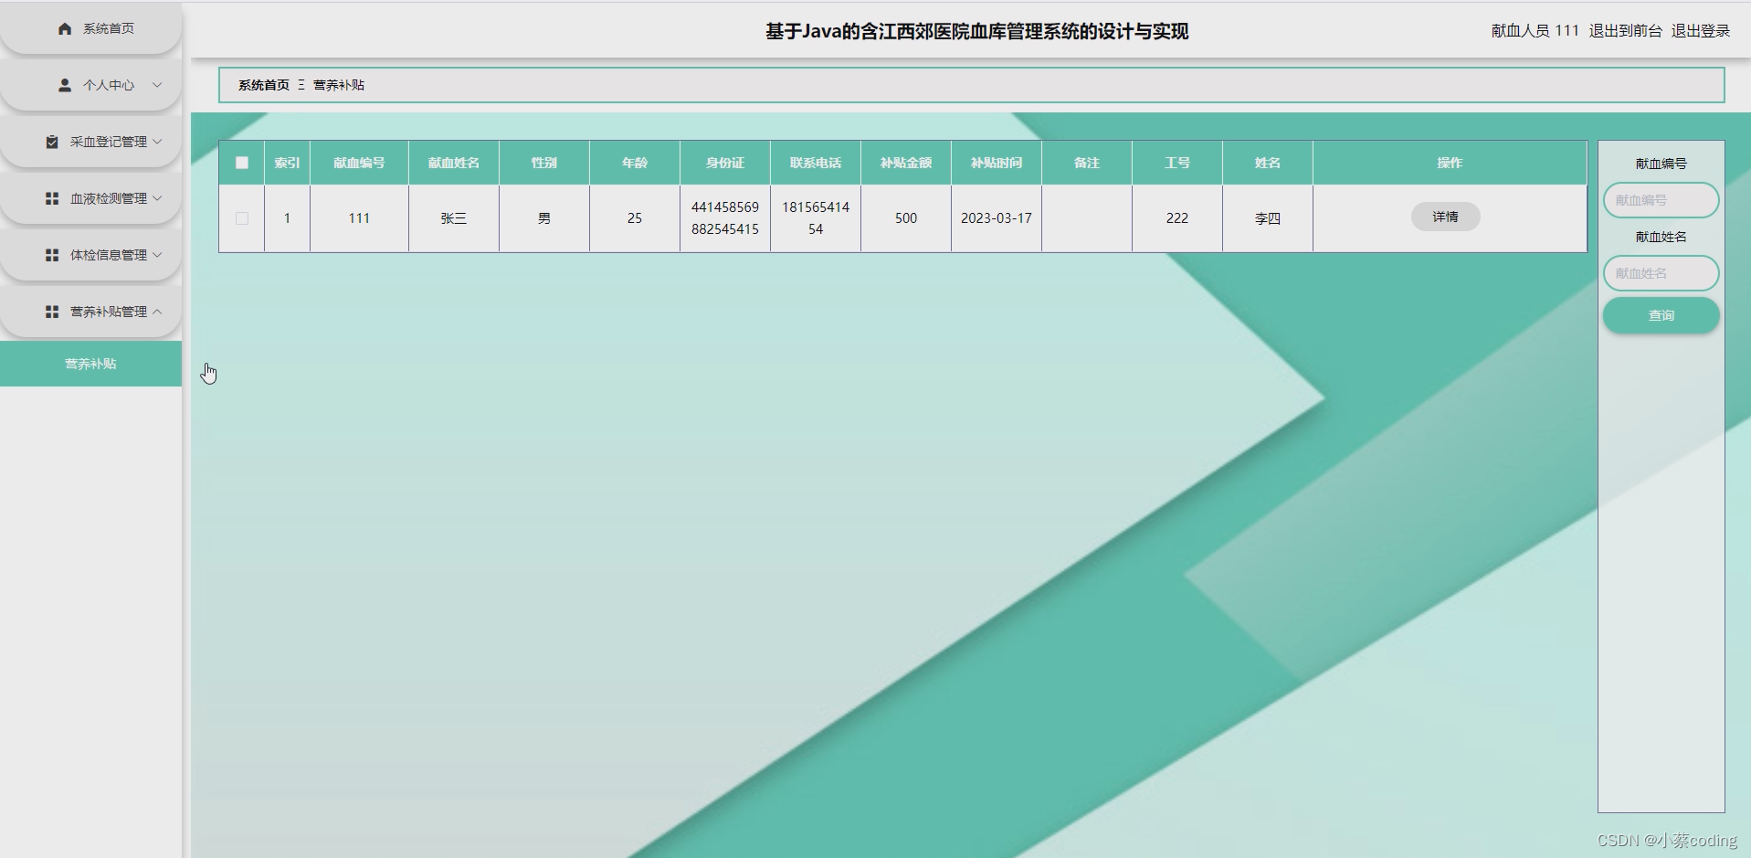The height and width of the screenshot is (858, 1751).
Task: Click the 献血姓名 column header
Action: click(x=454, y=163)
